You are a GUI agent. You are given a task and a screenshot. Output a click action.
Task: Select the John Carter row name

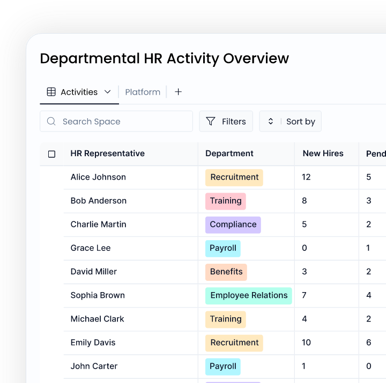tap(94, 366)
